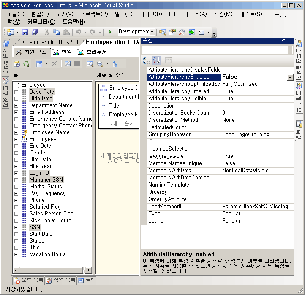Start debugging with green play icon

coord(109,32)
